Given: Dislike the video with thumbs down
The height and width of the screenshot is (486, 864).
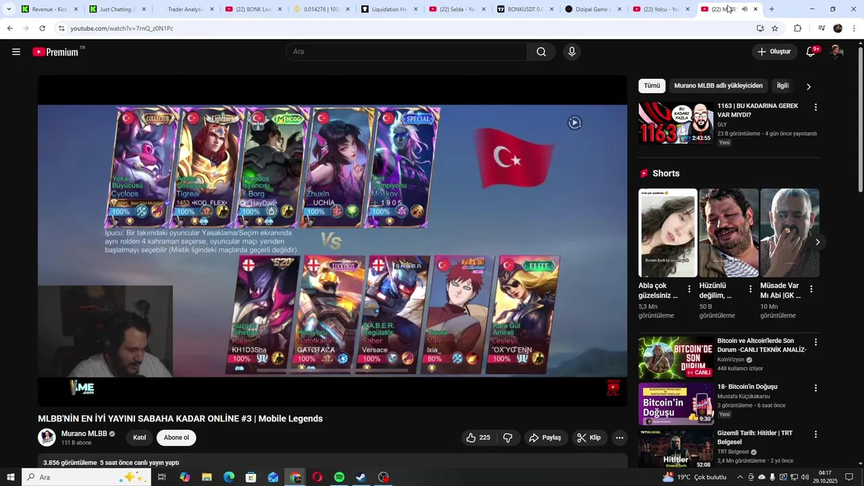Looking at the screenshot, I should (508, 437).
